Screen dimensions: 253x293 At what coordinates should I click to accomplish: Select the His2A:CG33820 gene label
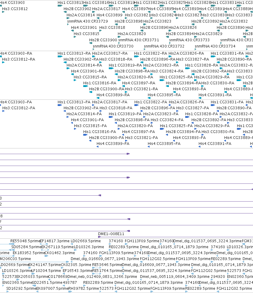click(x=132, y=34)
